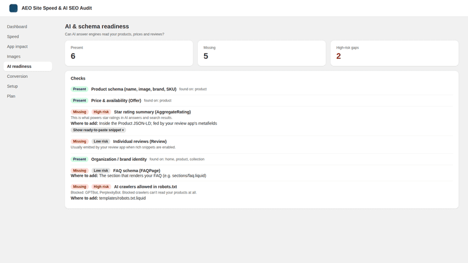This screenshot has width=468, height=263.
Task: Click 'Can AI answer engines read' subtitle
Action: tap(115, 34)
